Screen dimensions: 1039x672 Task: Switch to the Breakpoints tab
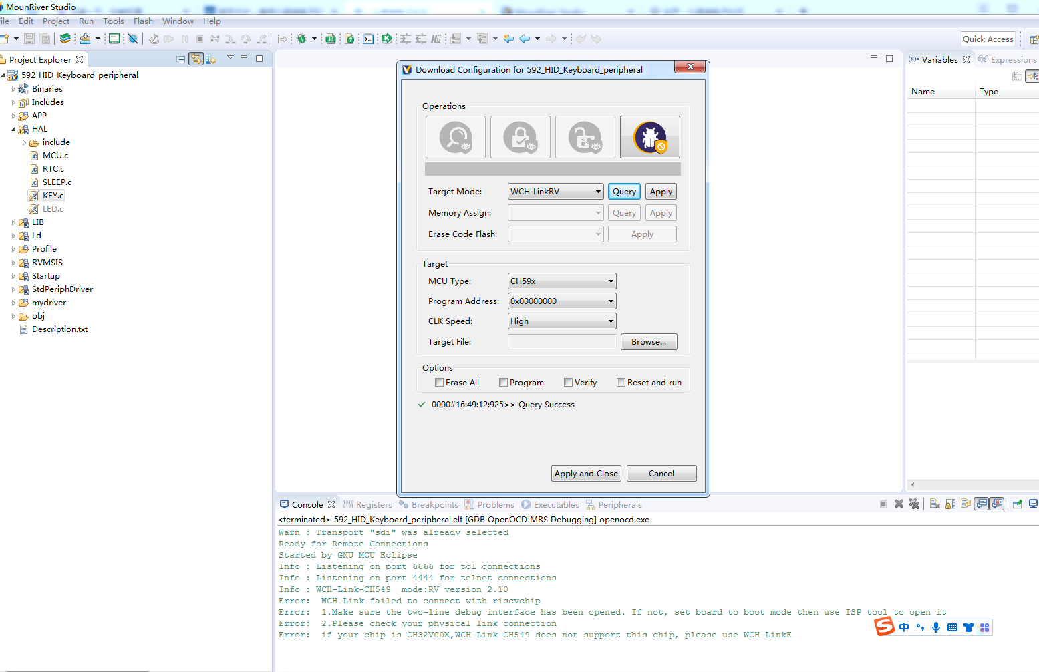(428, 504)
